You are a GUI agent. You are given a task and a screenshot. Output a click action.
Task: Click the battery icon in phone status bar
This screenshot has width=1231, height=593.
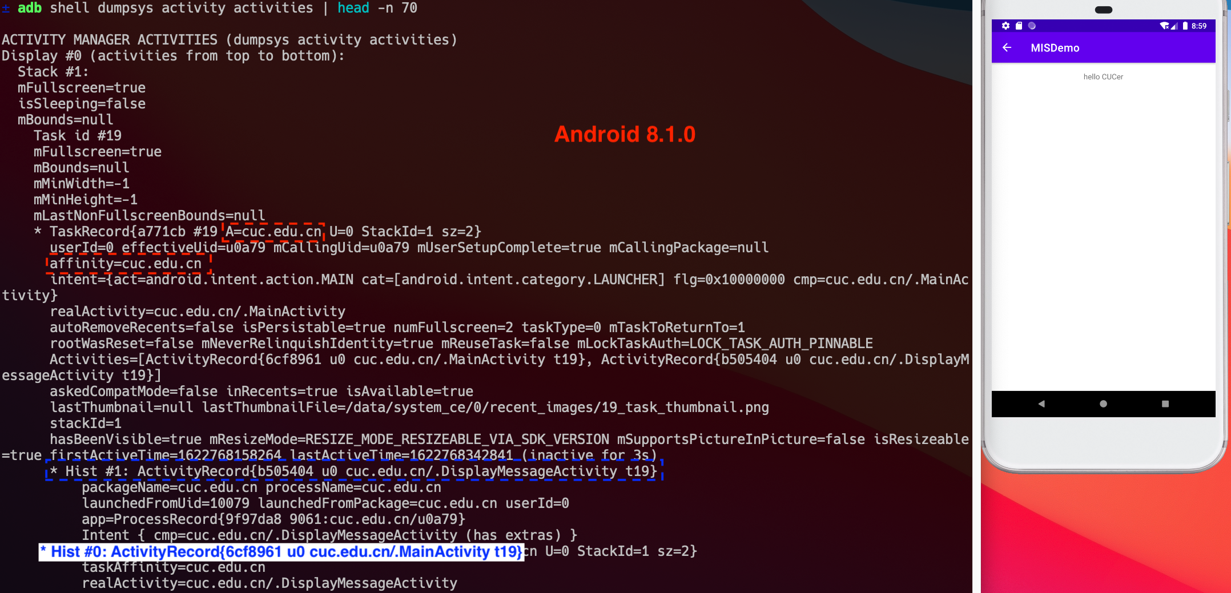point(1185,26)
